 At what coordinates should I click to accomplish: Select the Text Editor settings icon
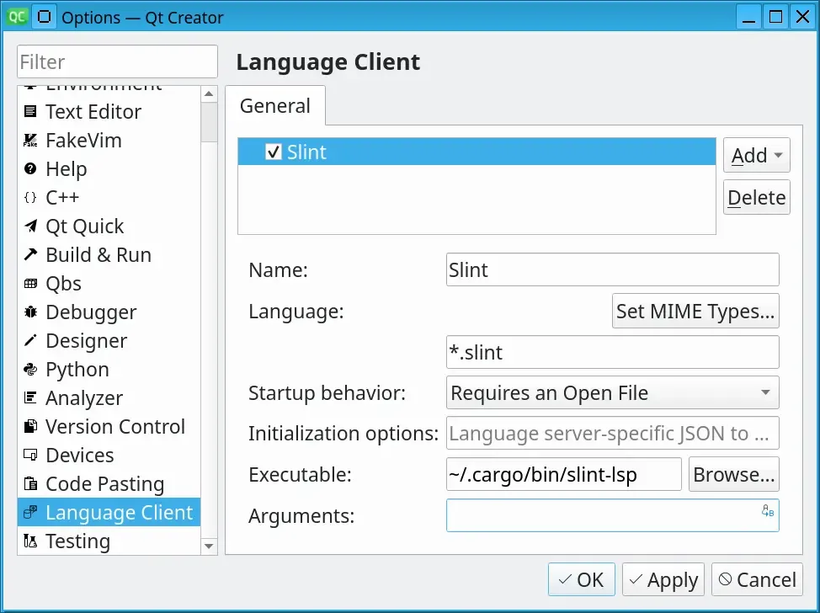pyautogui.click(x=29, y=112)
